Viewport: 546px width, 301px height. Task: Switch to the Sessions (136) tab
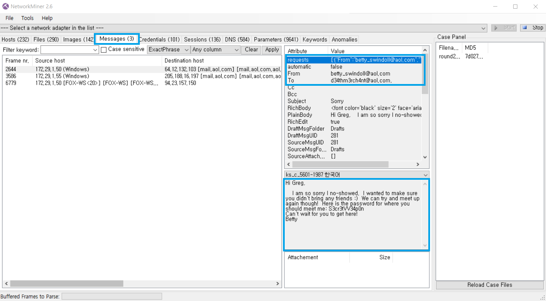tap(202, 40)
